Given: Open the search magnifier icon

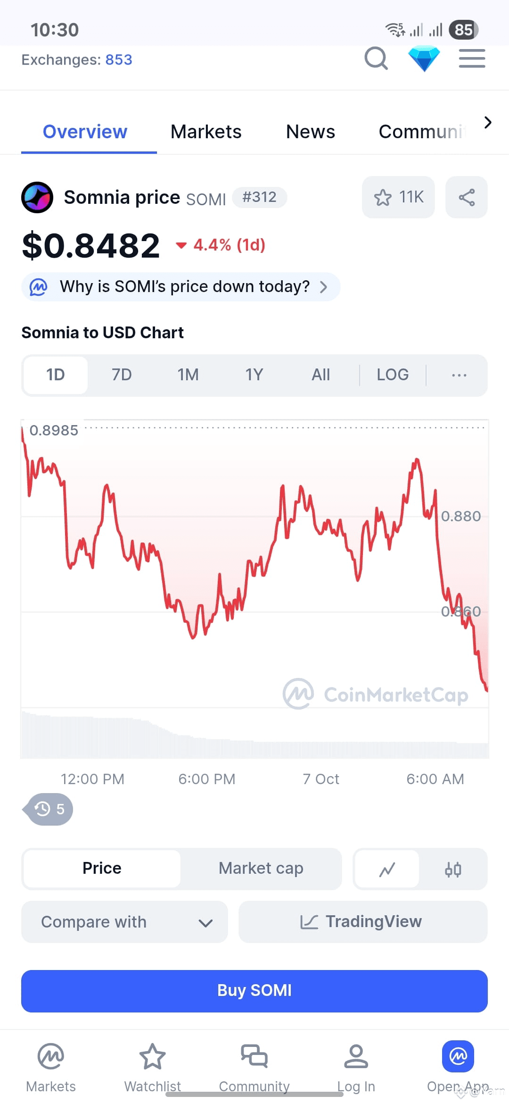Looking at the screenshot, I should [x=376, y=59].
